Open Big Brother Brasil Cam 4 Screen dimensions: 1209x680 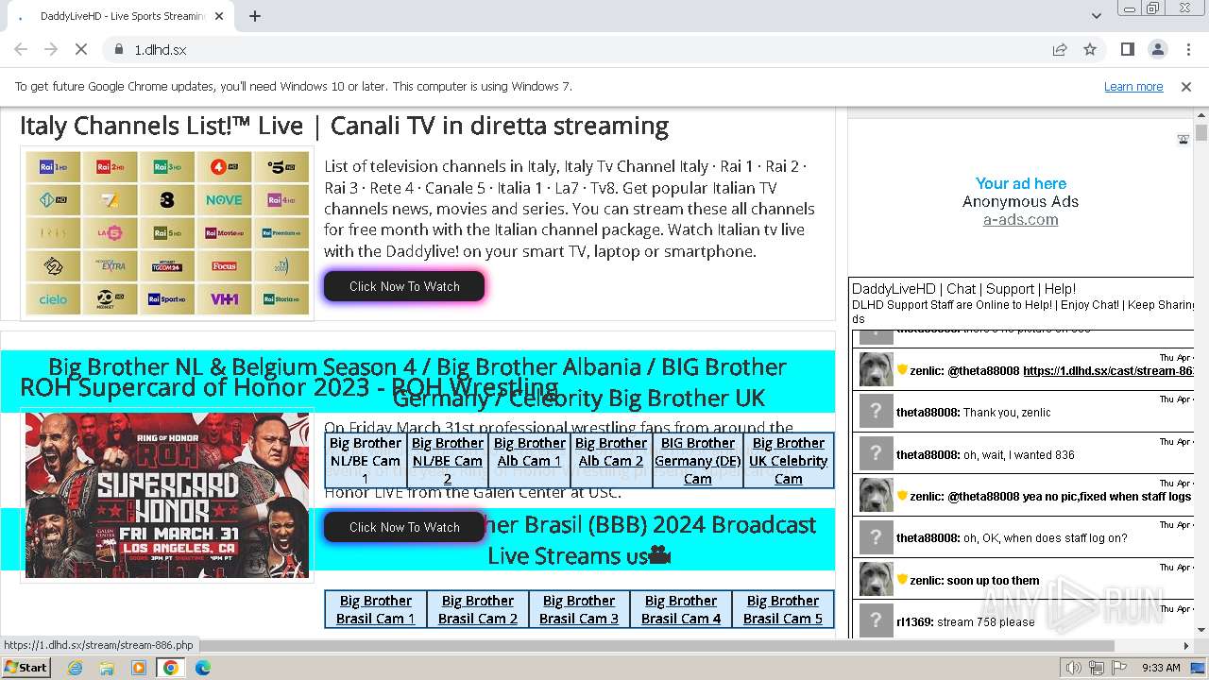[681, 609]
